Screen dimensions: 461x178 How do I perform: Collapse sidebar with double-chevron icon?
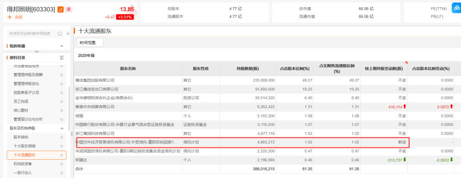tap(67, 34)
